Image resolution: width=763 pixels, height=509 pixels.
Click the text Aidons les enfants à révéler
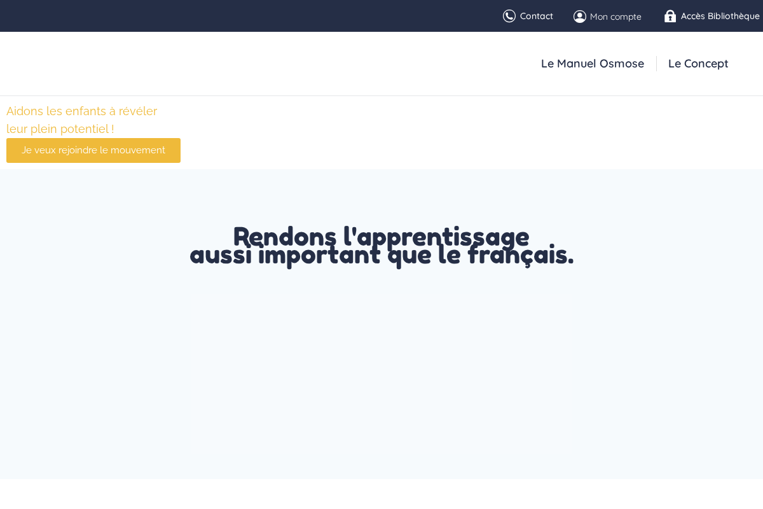click(x=81, y=111)
